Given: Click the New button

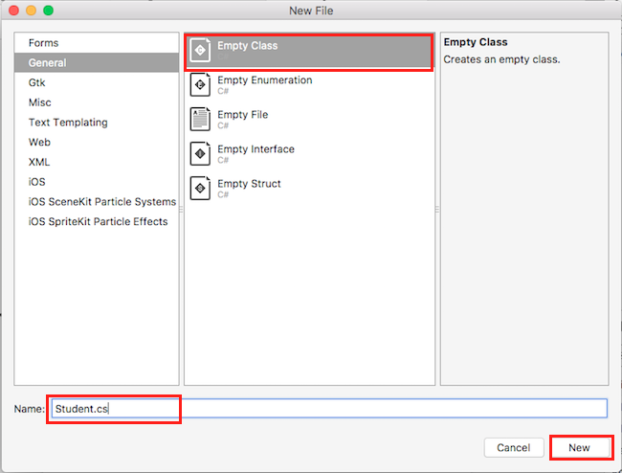Looking at the screenshot, I should click(x=579, y=447).
